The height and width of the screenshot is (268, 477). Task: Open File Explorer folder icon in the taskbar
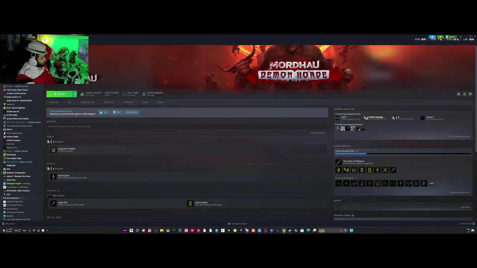(x=162, y=230)
